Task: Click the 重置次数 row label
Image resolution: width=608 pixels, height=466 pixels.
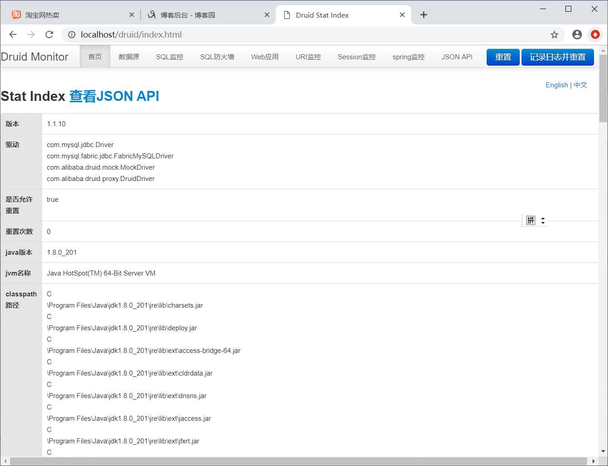Action: 19,232
